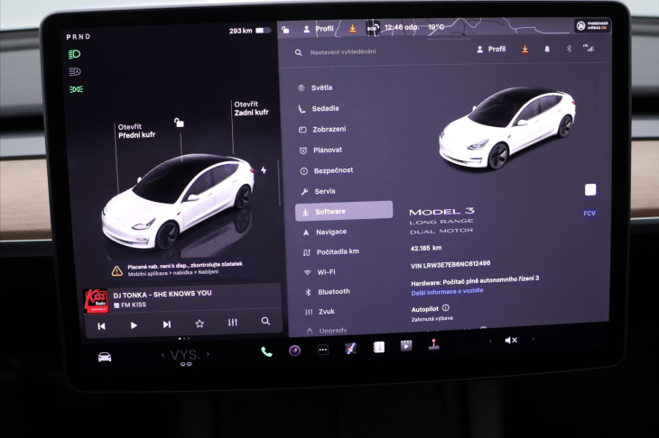This screenshot has width=659, height=438.
Task: Click the Autopilot info icon
Action: click(446, 308)
